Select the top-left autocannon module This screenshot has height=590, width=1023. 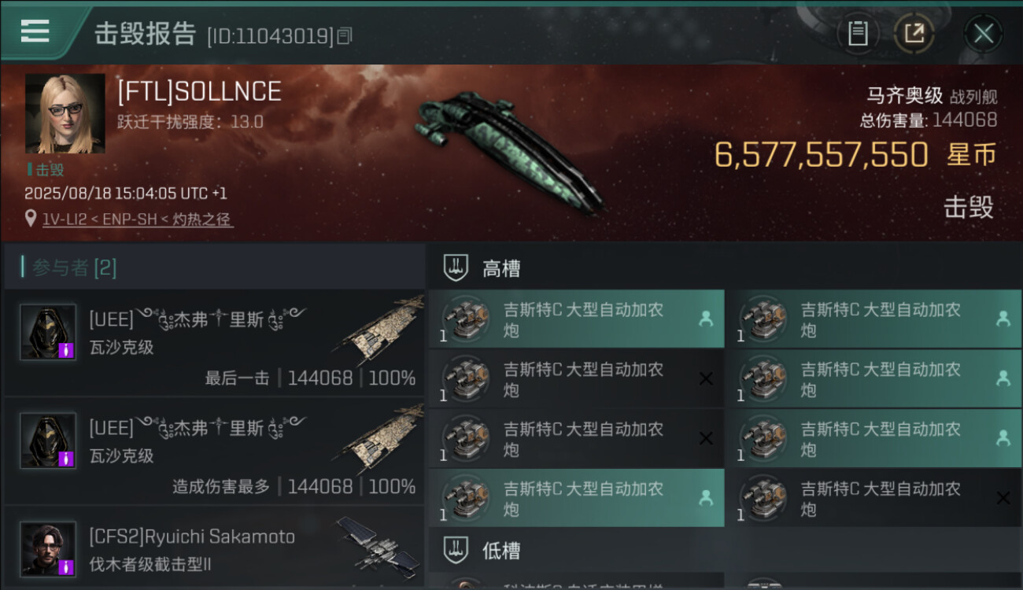pyautogui.click(x=576, y=319)
